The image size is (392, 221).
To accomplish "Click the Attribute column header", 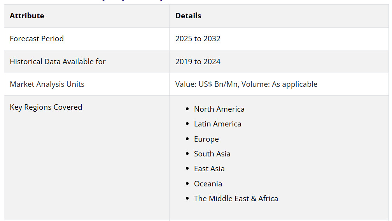I will 27,16.
